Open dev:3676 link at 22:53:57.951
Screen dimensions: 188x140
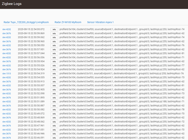click(x=7, y=49)
